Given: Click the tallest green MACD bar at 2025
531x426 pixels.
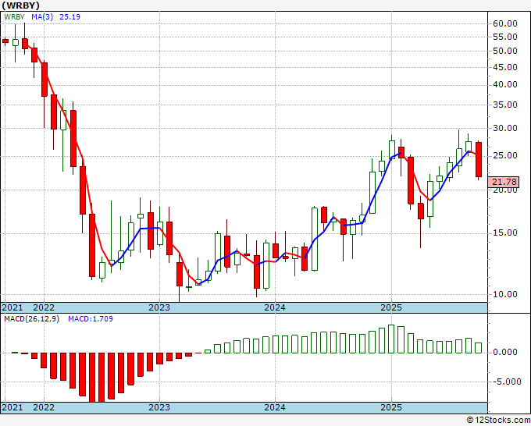Looking at the screenshot, I should tap(391, 339).
